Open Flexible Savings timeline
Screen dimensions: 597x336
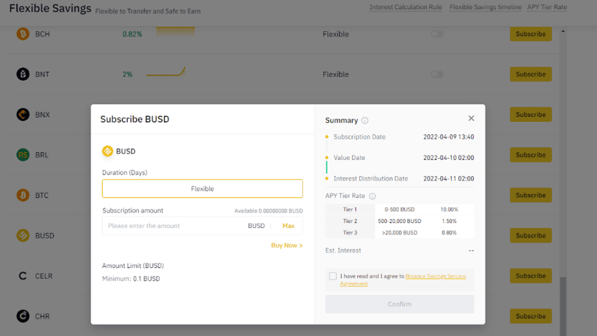(x=485, y=7)
